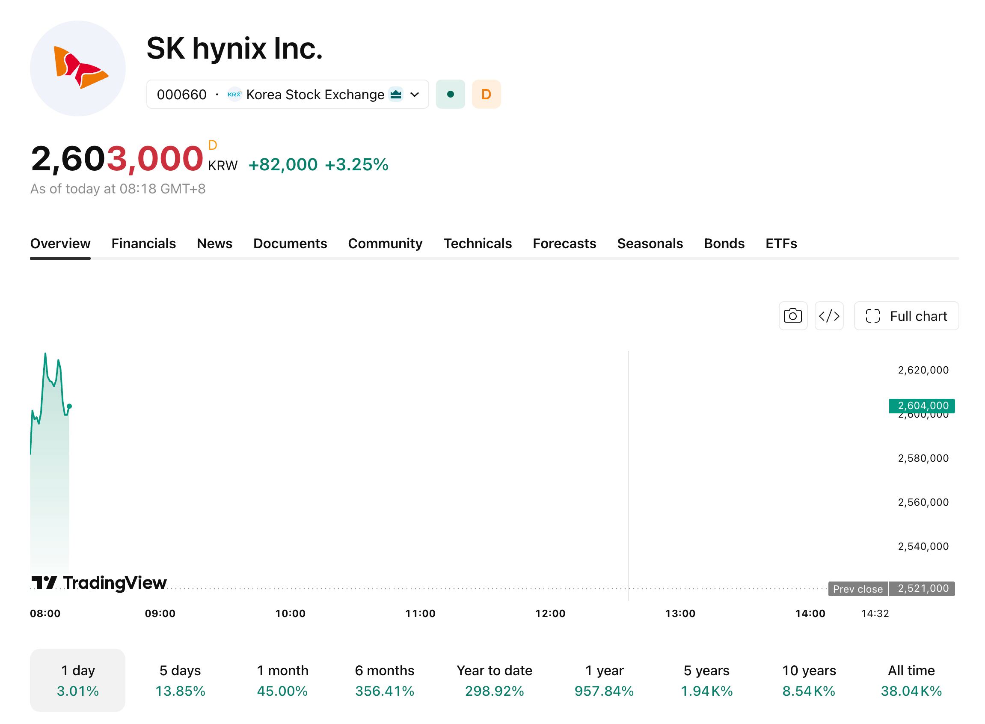
Task: Choose the 6 months range
Action: 385,680
